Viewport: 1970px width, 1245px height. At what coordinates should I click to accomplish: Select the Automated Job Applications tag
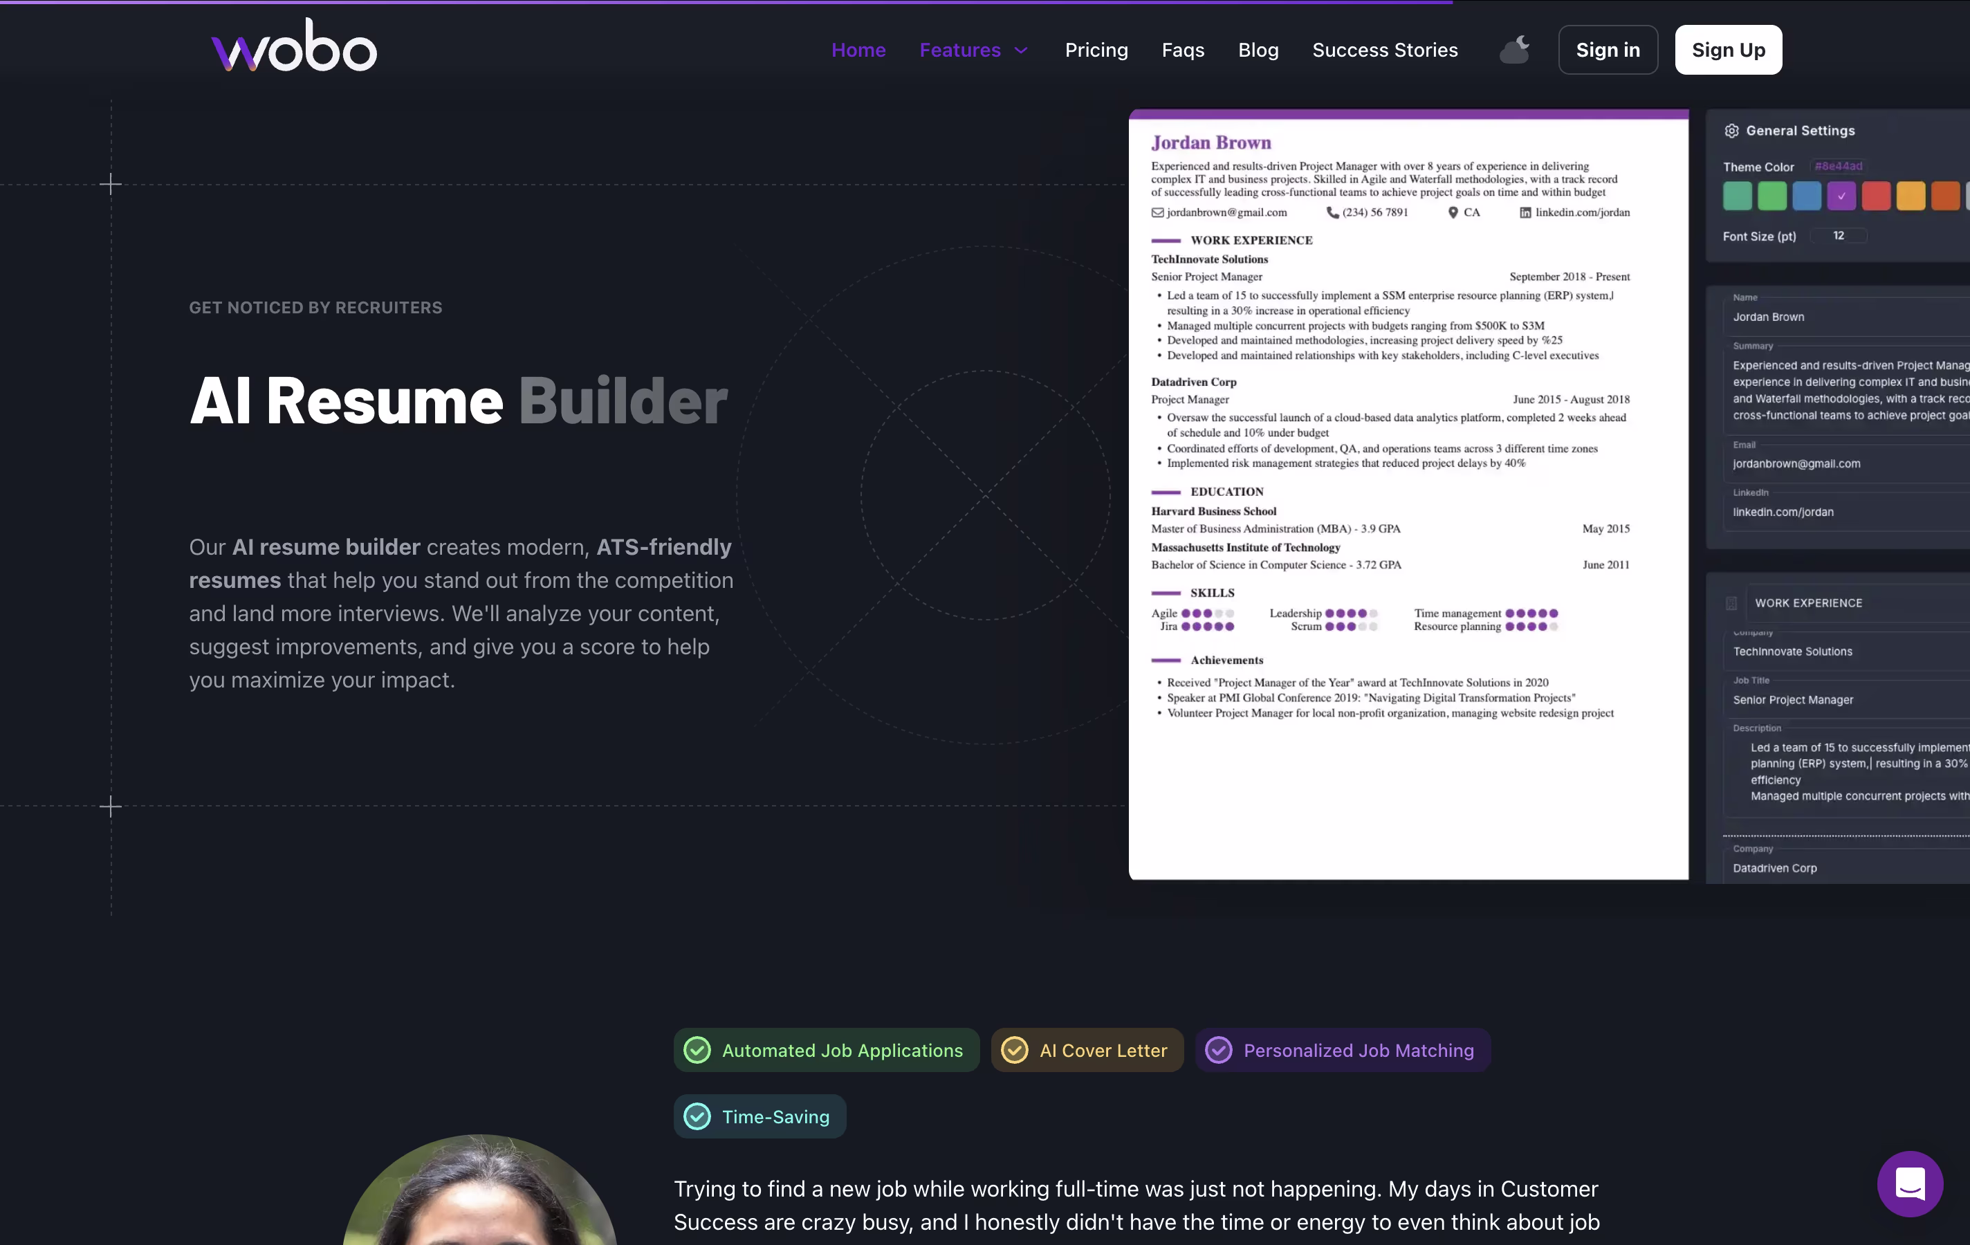pyautogui.click(x=827, y=1049)
